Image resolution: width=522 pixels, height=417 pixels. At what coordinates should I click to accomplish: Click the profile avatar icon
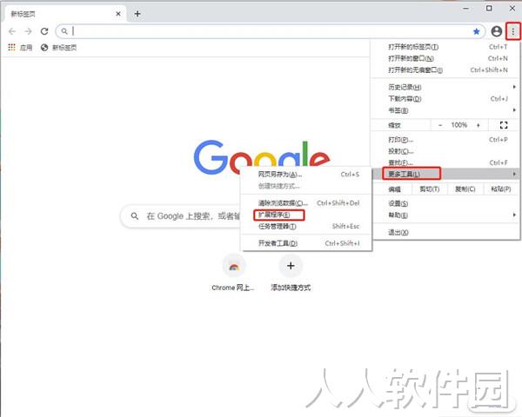497,31
